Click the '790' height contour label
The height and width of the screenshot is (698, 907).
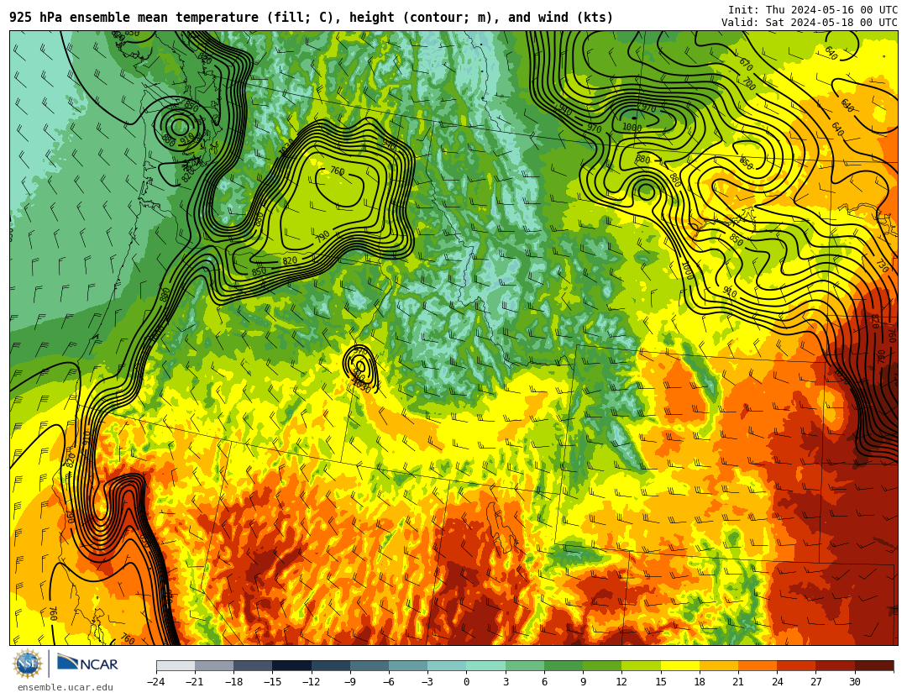coord(322,236)
